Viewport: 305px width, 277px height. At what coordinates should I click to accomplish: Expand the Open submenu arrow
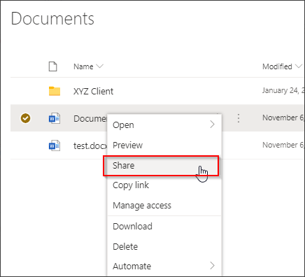point(212,125)
